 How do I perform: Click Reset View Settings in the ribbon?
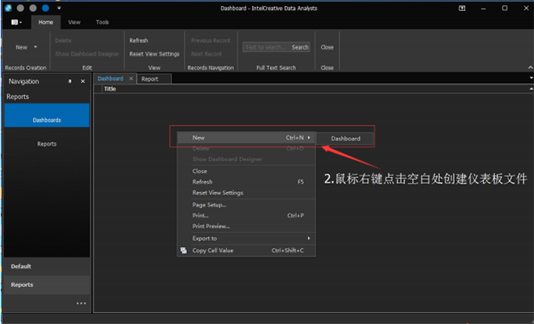[154, 54]
